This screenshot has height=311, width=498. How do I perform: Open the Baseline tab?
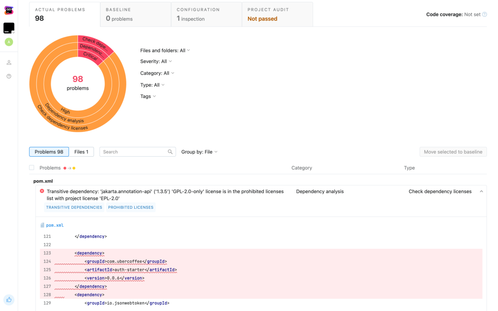tap(136, 15)
